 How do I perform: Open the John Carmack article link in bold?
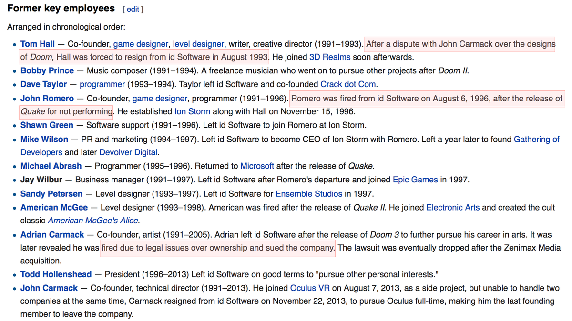(49, 288)
